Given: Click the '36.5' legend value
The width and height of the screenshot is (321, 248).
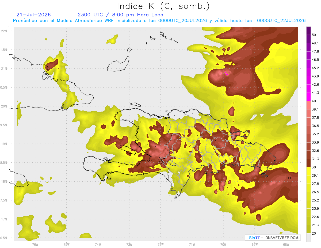Looking at the screenshot, I should (315, 126).
